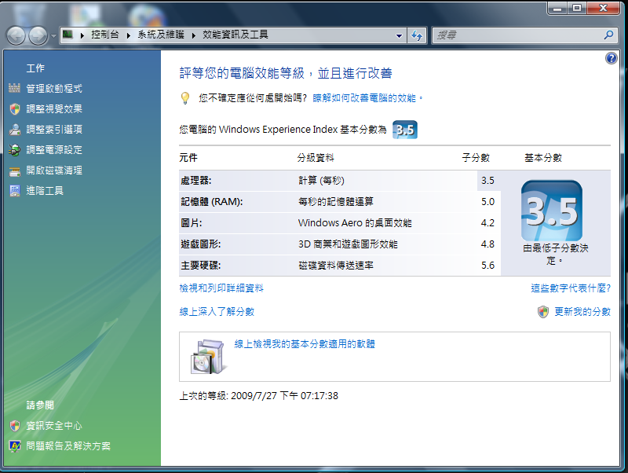Screen dimensions: 628x473
Task: Click shield icon beside 調整視覺效果
Action: [15, 109]
